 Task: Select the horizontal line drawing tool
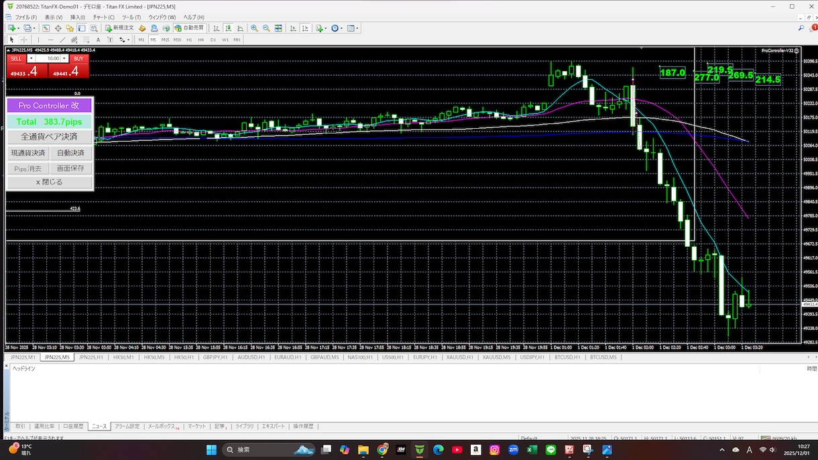tap(51, 40)
